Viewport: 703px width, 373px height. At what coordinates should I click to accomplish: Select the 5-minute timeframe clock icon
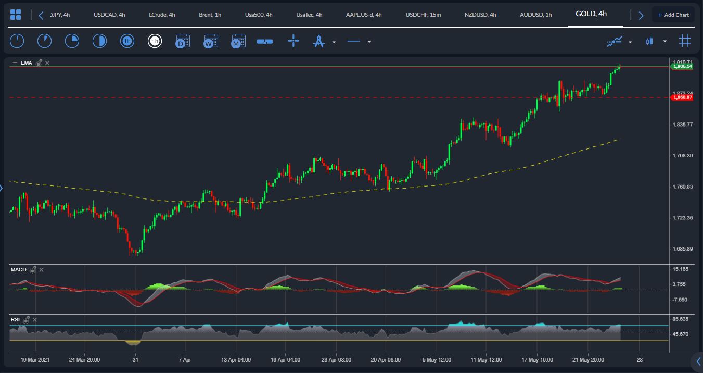(45, 41)
